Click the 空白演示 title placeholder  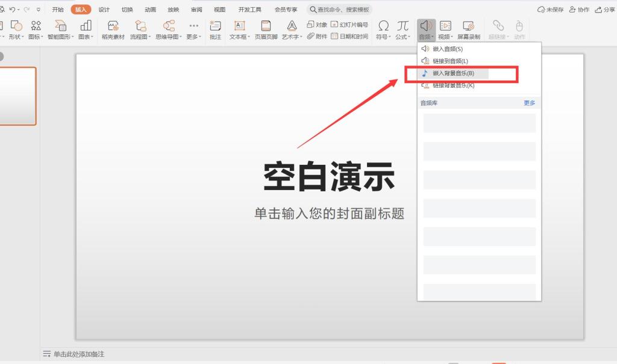click(329, 176)
